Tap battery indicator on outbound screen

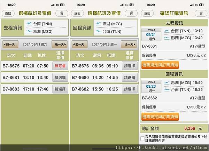pos(62,5)
